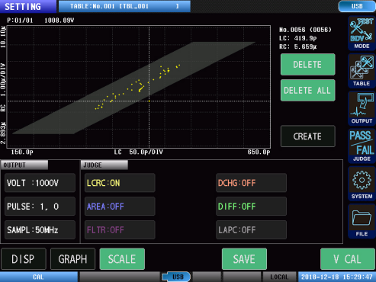
Task: Toggle LCRC judgment ON setting
Action: [x=120, y=183]
